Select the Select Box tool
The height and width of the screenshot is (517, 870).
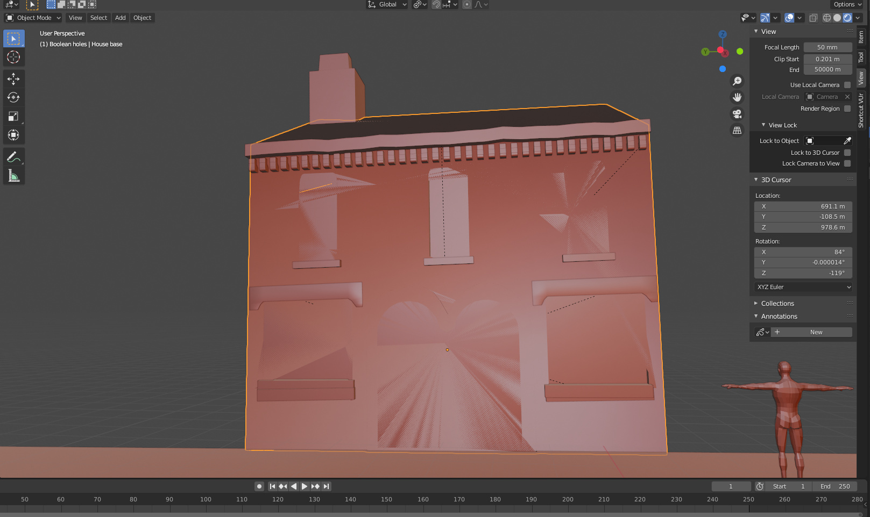point(13,39)
